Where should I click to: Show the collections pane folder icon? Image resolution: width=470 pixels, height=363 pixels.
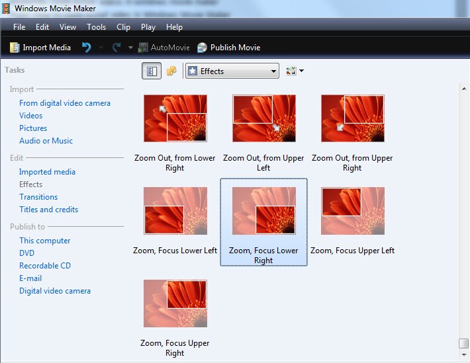[171, 71]
